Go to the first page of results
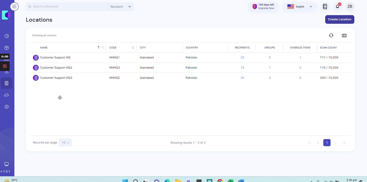The width and height of the screenshot is (367, 182). tap(310, 143)
